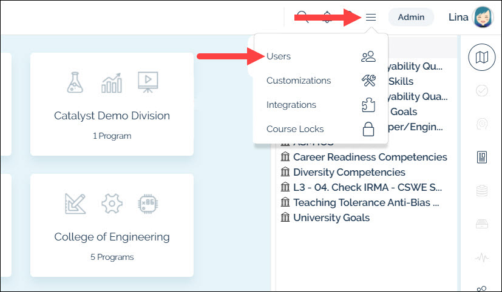Click the activity pulse sidebar icon
The width and height of the screenshot is (502, 292).
[482, 257]
